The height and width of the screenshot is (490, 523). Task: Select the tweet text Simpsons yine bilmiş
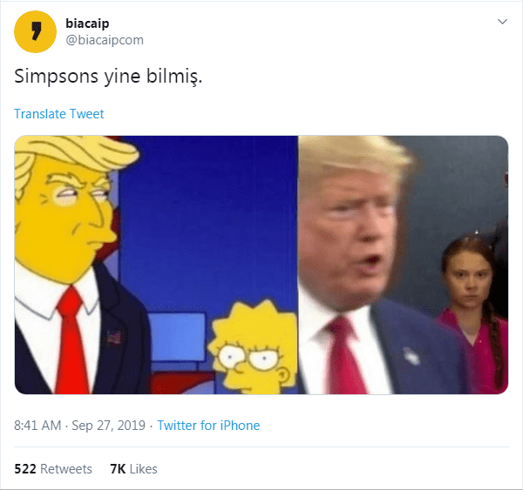[x=108, y=77]
